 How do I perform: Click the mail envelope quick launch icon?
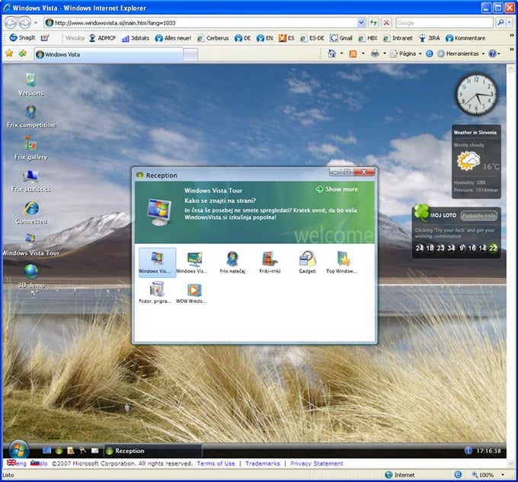pos(94,450)
